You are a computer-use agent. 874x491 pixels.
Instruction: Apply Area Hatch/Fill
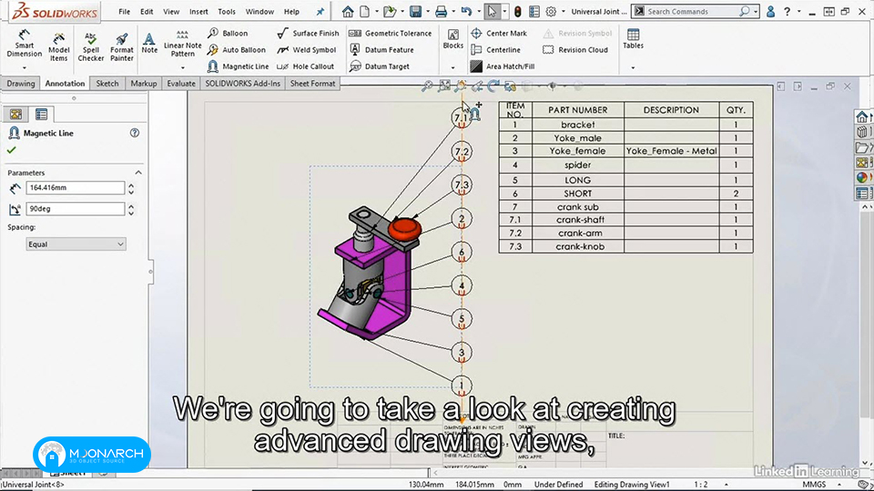tap(503, 66)
